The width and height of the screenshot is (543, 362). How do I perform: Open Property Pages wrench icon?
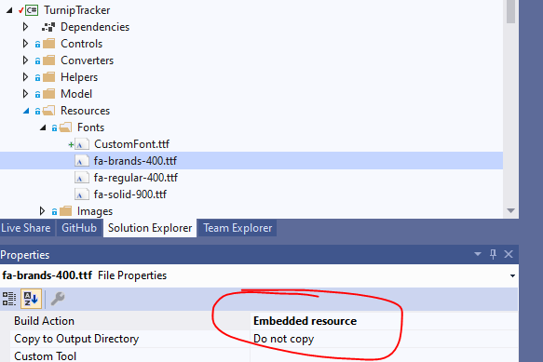[x=58, y=299]
